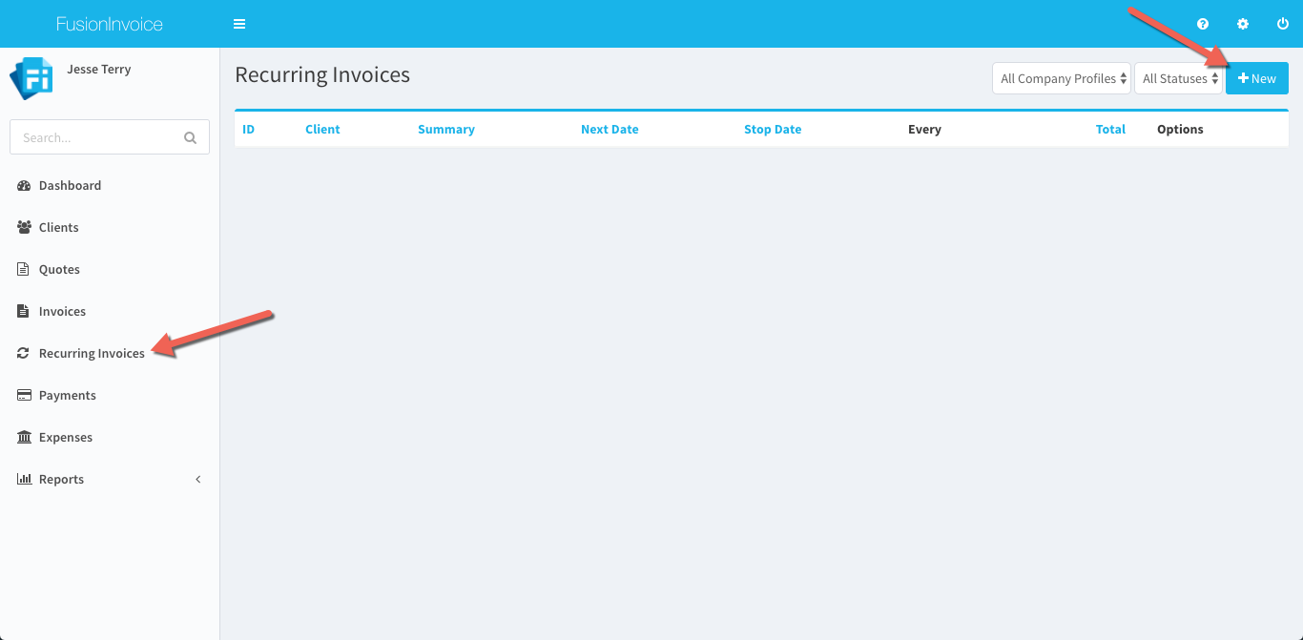This screenshot has height=640, width=1303.
Task: Expand the Reports submenu chevron
Action: [198, 479]
